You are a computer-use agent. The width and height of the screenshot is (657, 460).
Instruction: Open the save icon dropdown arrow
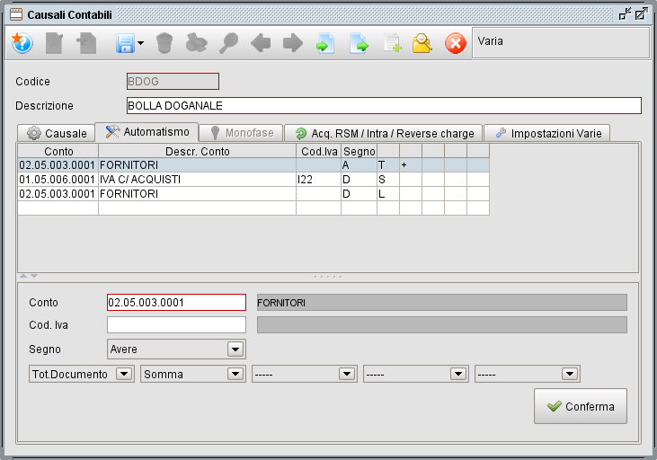(x=141, y=43)
